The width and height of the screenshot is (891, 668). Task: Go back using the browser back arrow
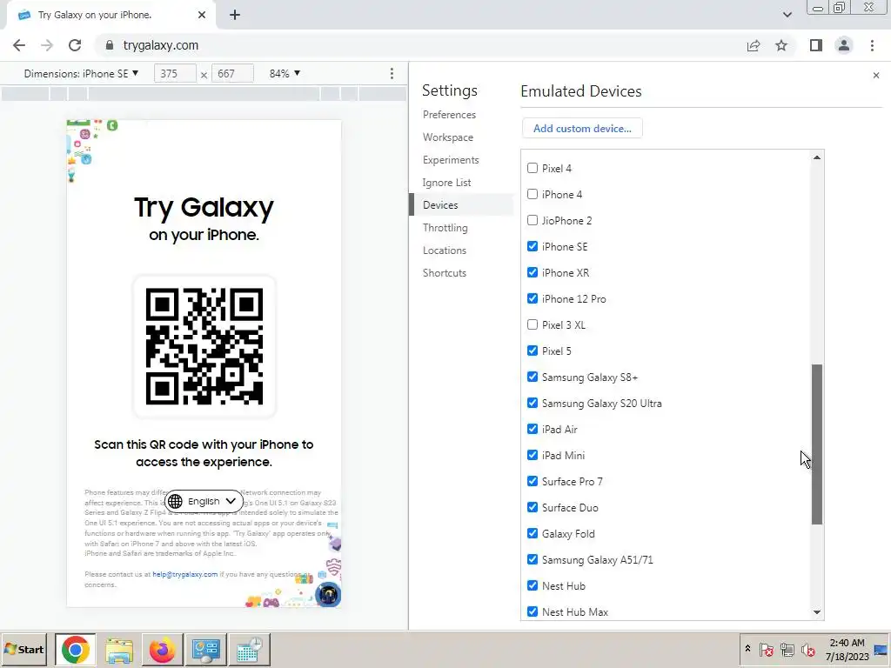[x=19, y=45]
